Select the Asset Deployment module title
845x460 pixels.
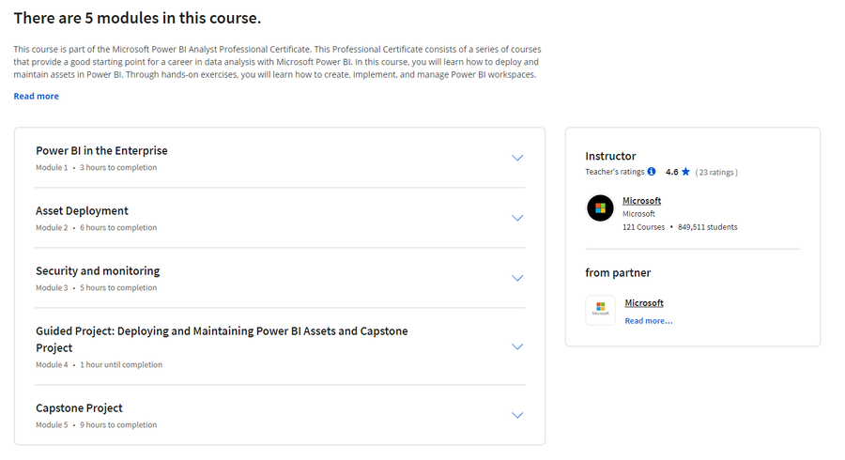coord(82,211)
